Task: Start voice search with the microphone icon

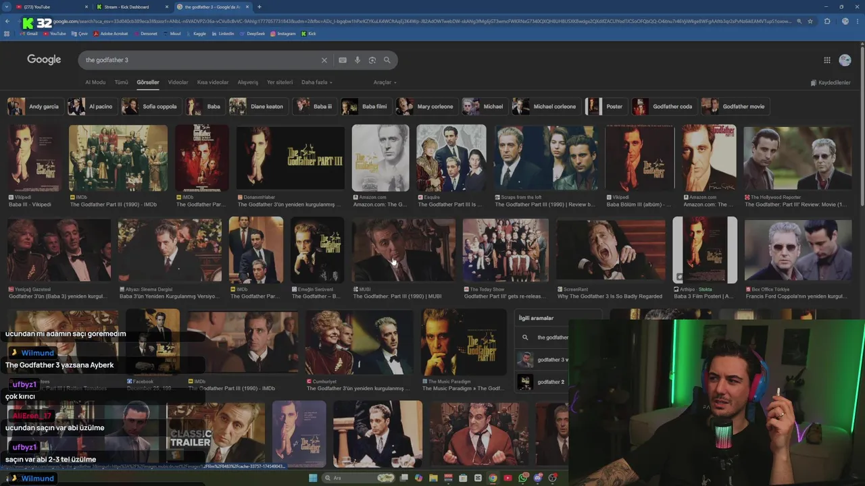Action: pos(357,60)
